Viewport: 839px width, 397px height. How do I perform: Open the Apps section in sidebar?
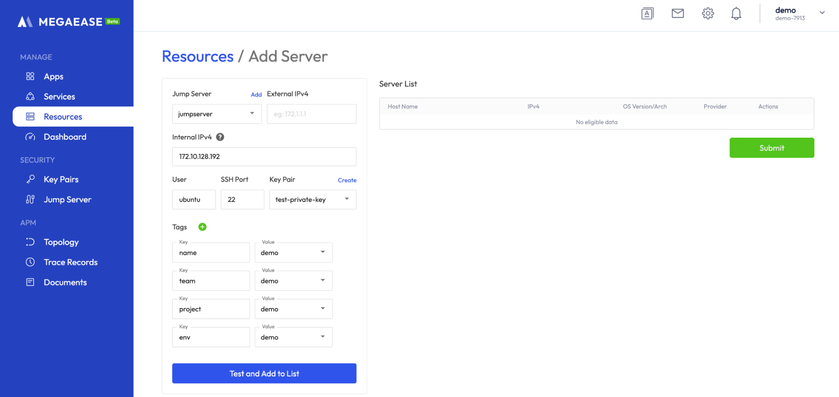click(53, 76)
